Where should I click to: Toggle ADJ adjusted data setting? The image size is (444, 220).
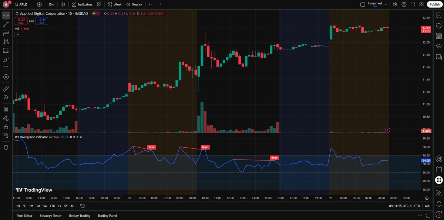point(427,206)
